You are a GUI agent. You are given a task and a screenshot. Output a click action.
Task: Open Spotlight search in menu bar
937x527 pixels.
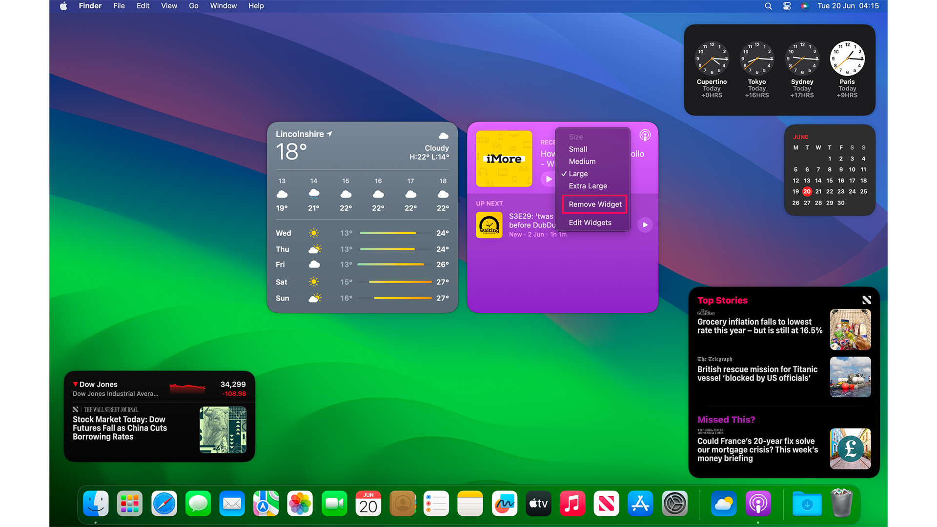coord(768,6)
